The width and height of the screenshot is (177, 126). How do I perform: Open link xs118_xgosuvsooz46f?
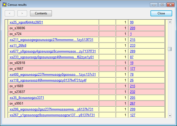(48, 80)
